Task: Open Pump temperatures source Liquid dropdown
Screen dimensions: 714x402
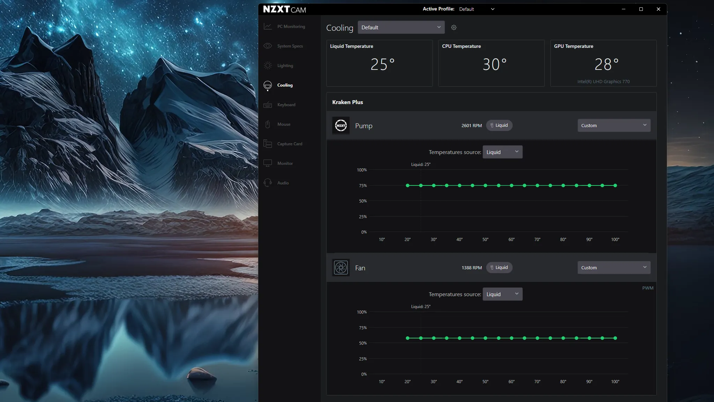Action: (x=503, y=152)
